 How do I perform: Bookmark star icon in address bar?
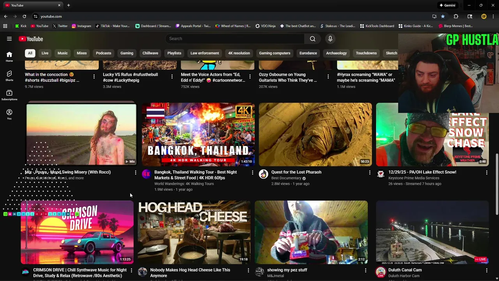click(x=443, y=16)
